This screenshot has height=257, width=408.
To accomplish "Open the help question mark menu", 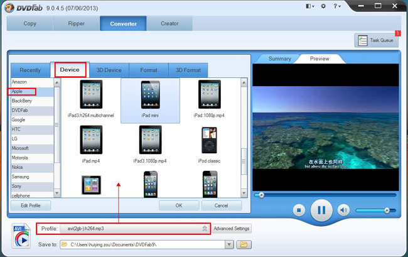I will (336, 6).
